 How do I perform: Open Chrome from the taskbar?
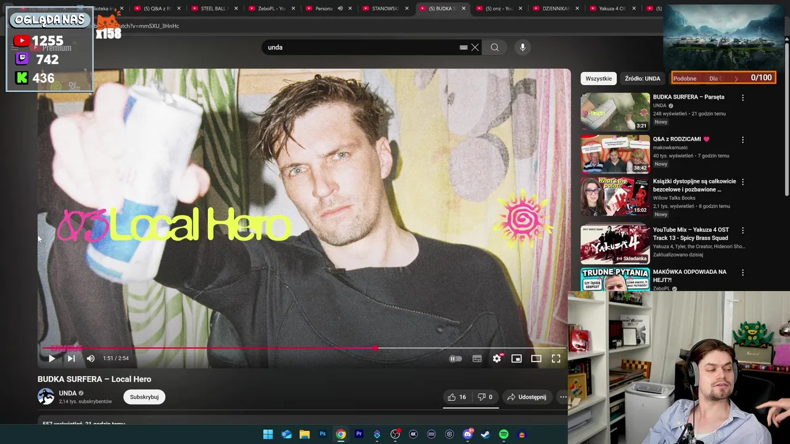[341, 435]
